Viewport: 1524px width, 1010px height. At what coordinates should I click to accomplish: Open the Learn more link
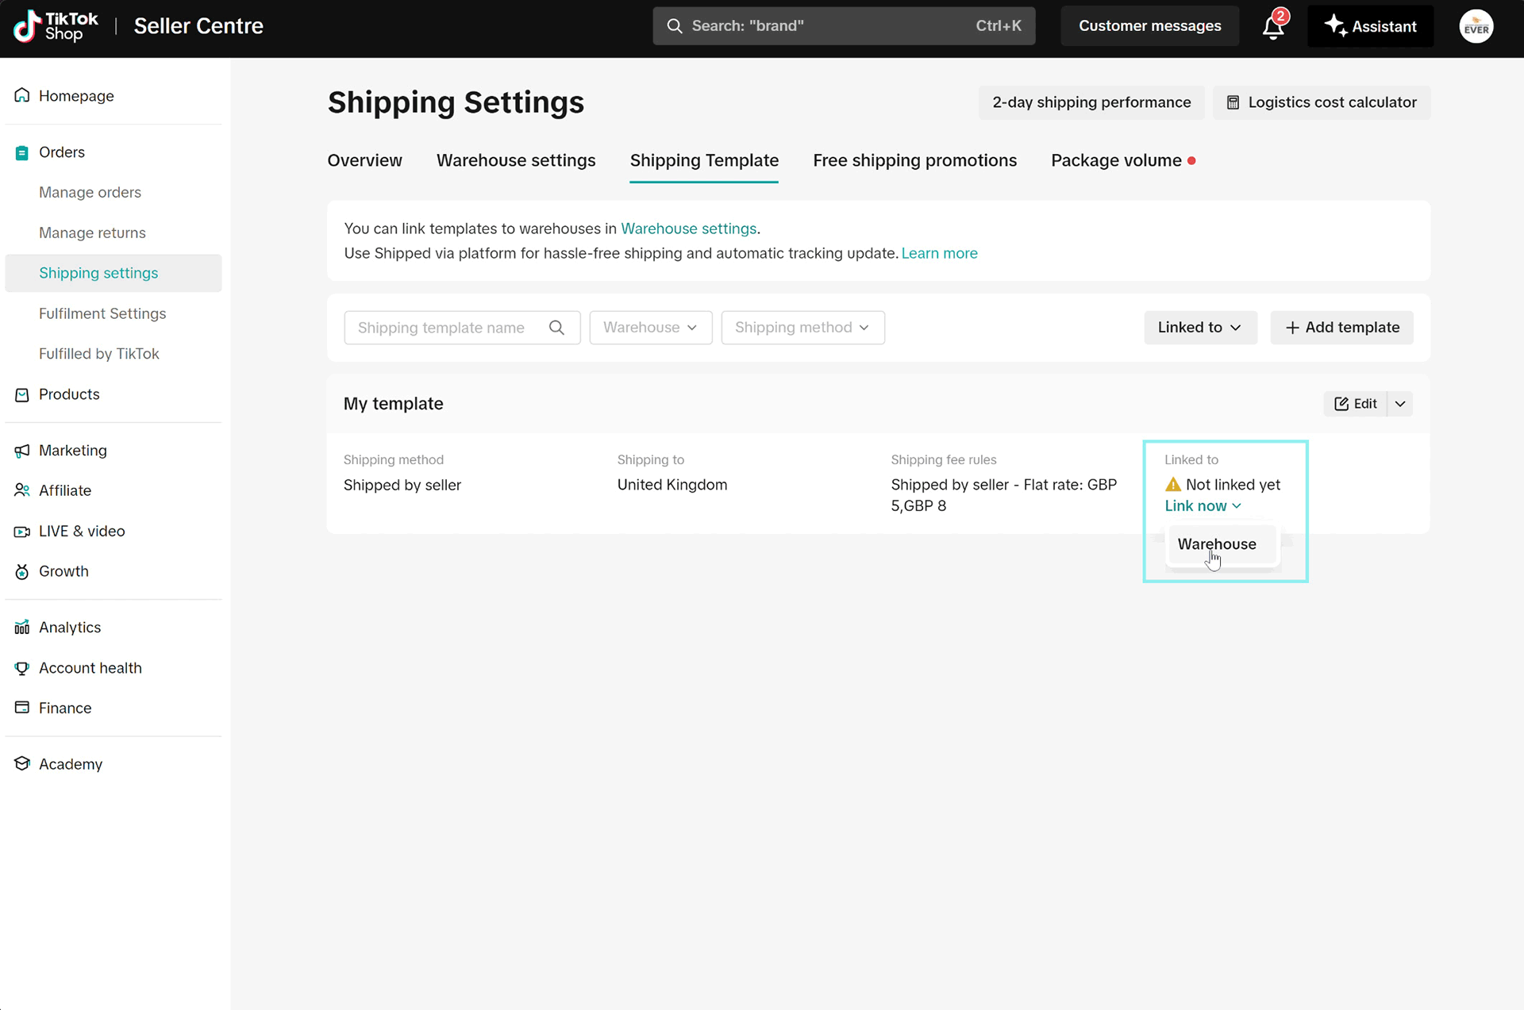pyautogui.click(x=940, y=253)
